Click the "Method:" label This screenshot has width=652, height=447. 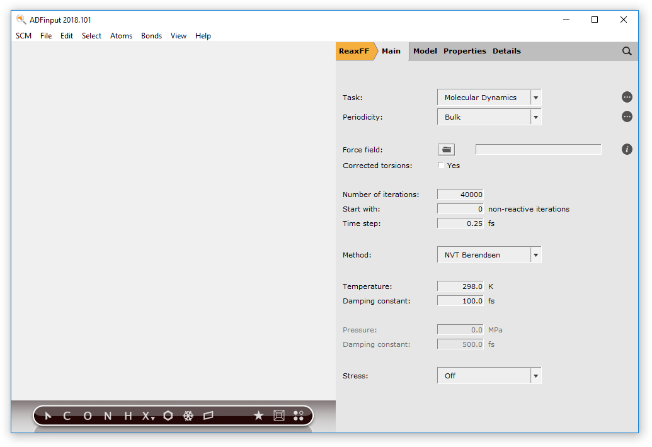[357, 254]
